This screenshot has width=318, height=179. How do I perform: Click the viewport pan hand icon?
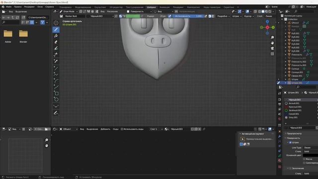pyautogui.click(x=272, y=43)
